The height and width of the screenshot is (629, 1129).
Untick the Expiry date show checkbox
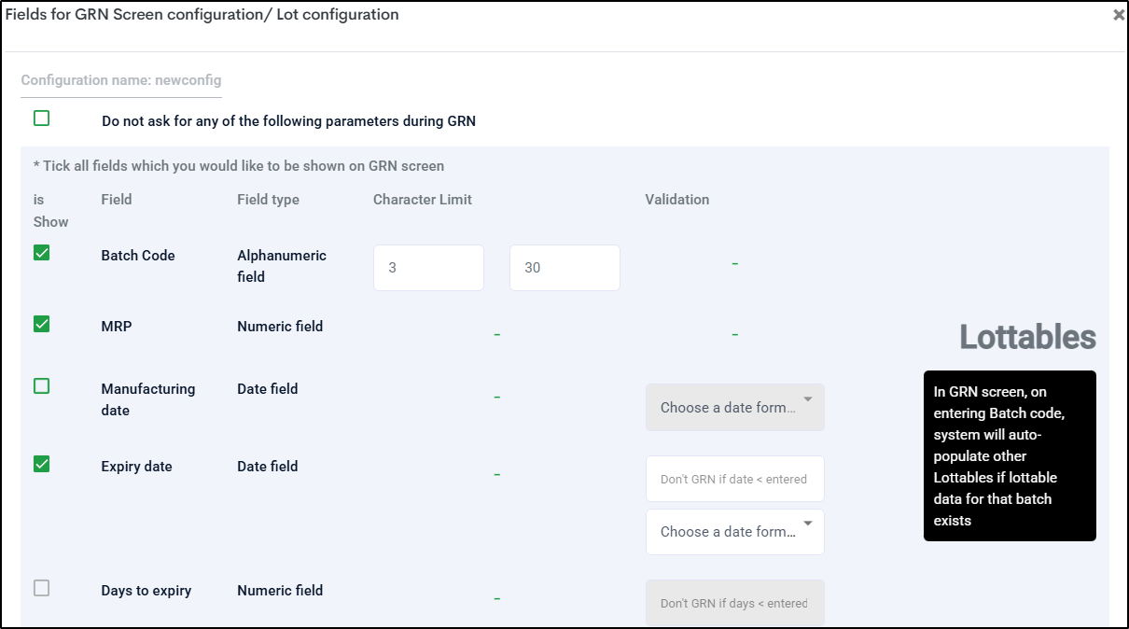pyautogui.click(x=41, y=464)
